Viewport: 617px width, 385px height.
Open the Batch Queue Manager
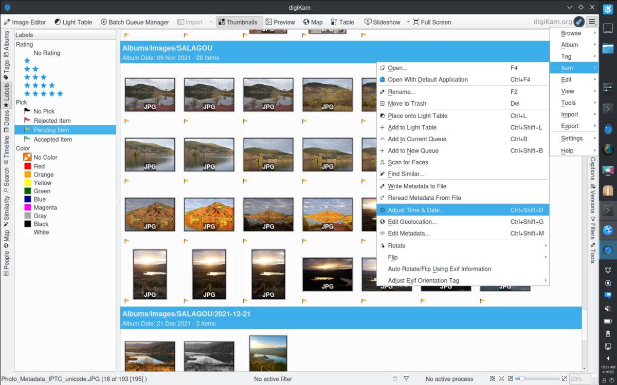(x=135, y=22)
